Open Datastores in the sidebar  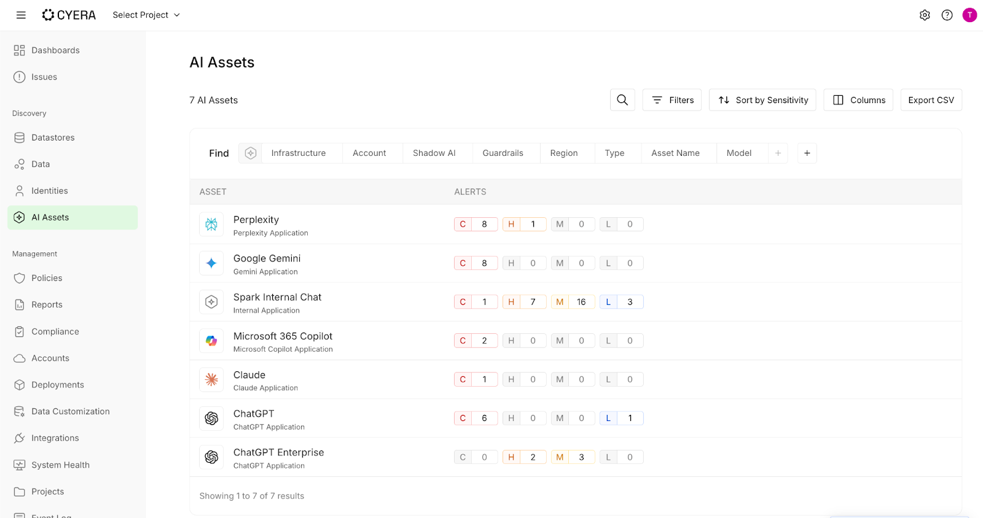(x=72, y=137)
